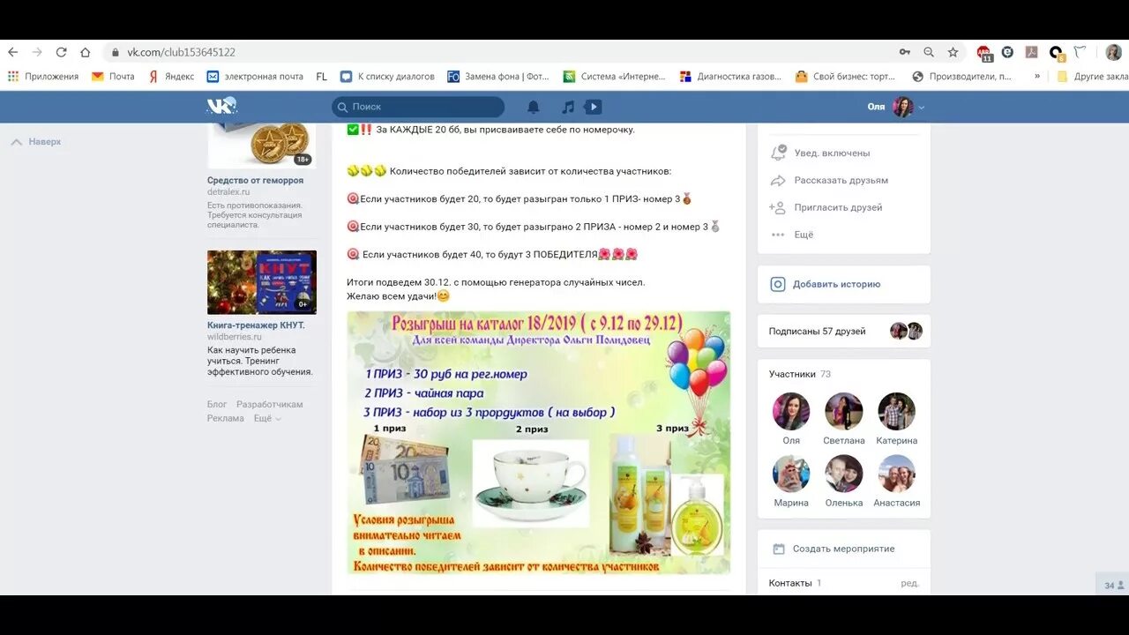The width and height of the screenshot is (1129, 635).
Task: Expand the profile dropdown next to Оля
Action: point(920,106)
